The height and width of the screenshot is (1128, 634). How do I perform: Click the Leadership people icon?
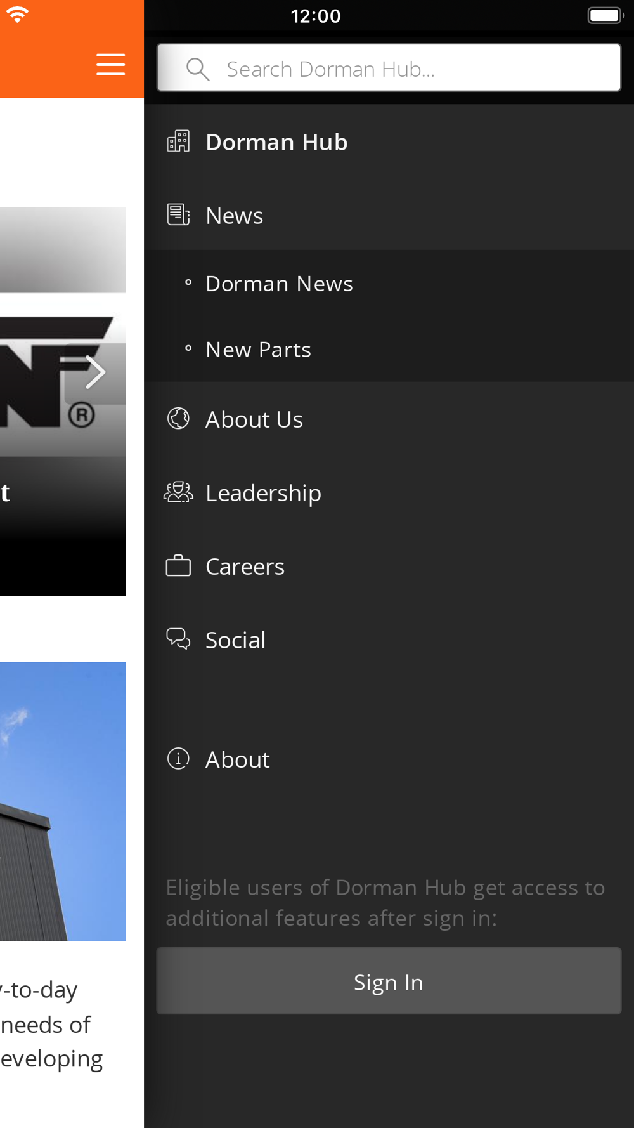pyautogui.click(x=178, y=492)
